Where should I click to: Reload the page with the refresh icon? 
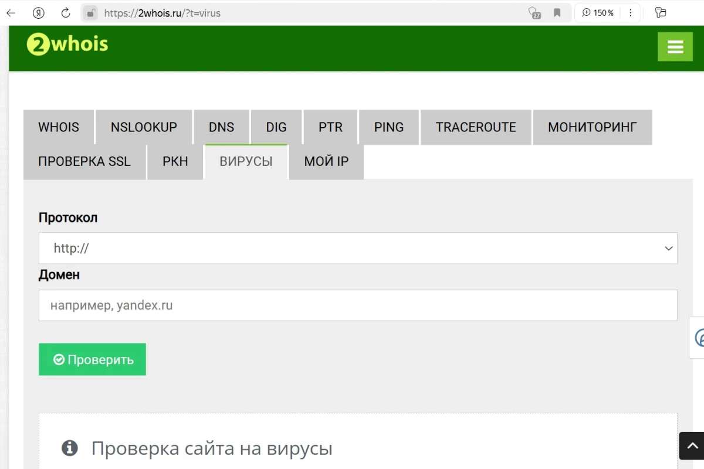pos(66,13)
